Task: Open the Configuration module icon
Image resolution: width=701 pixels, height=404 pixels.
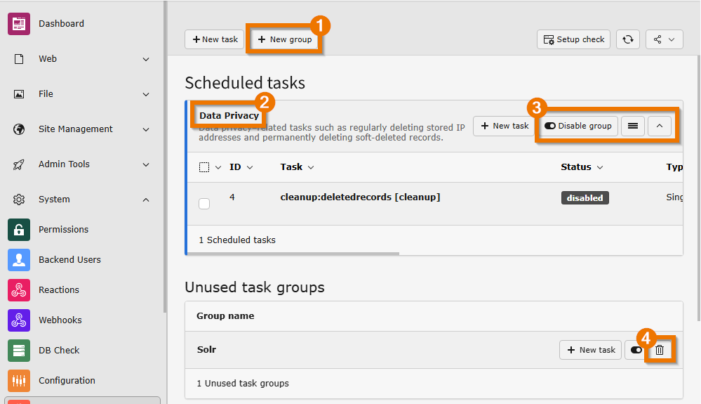Action: tap(19, 381)
